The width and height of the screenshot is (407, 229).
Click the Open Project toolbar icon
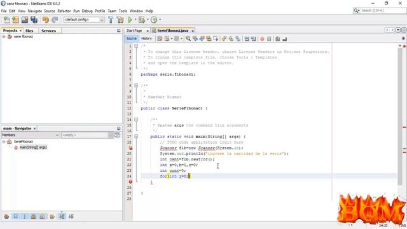pos(25,20)
